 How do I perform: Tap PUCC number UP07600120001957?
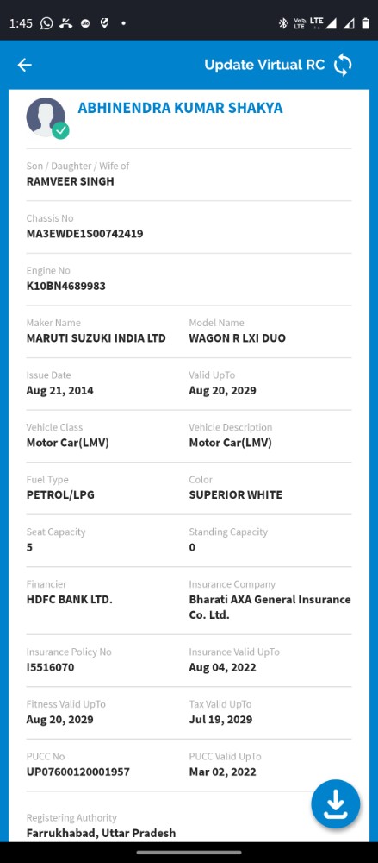point(78,772)
